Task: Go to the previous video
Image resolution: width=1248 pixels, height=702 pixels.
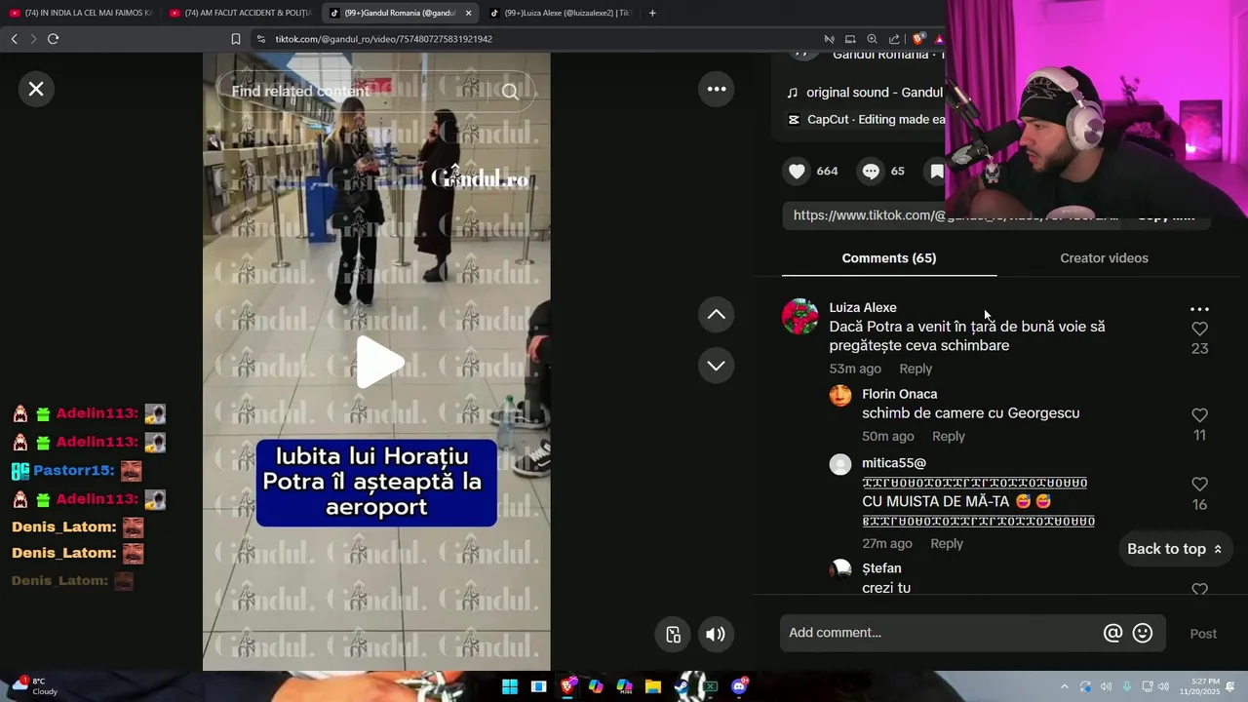Action: [x=717, y=314]
